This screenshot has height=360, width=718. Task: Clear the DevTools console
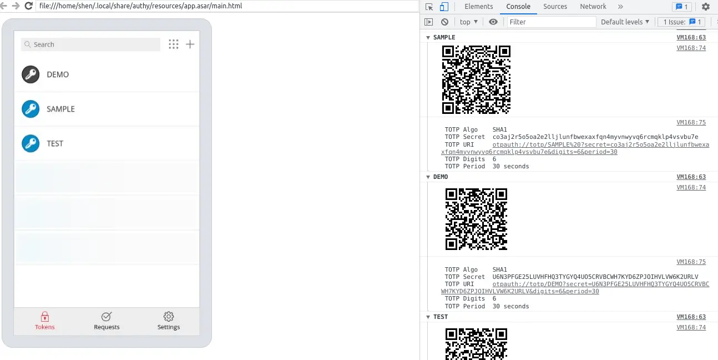pyautogui.click(x=444, y=22)
